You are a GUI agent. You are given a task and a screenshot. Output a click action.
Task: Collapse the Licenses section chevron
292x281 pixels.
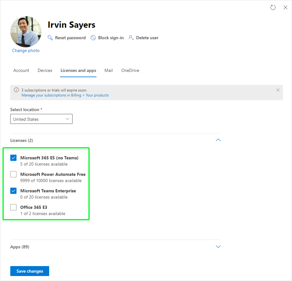218,140
